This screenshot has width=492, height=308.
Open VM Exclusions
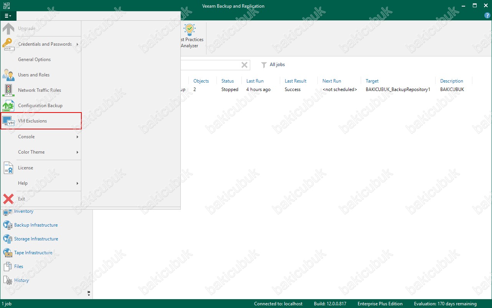coord(41,121)
